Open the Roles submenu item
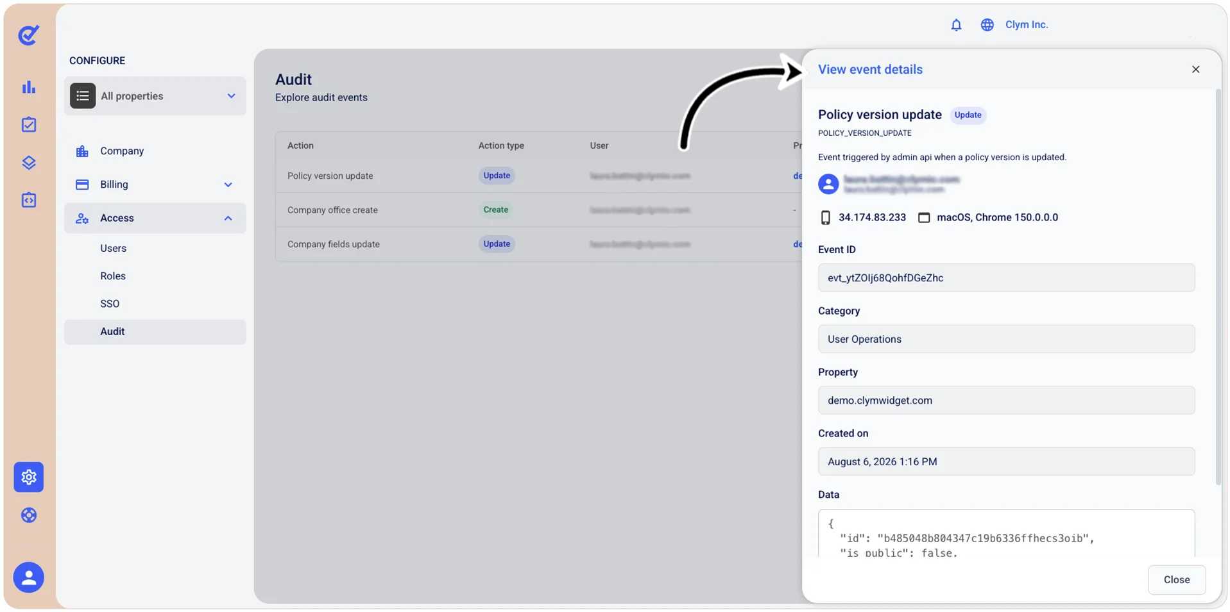 pos(113,276)
